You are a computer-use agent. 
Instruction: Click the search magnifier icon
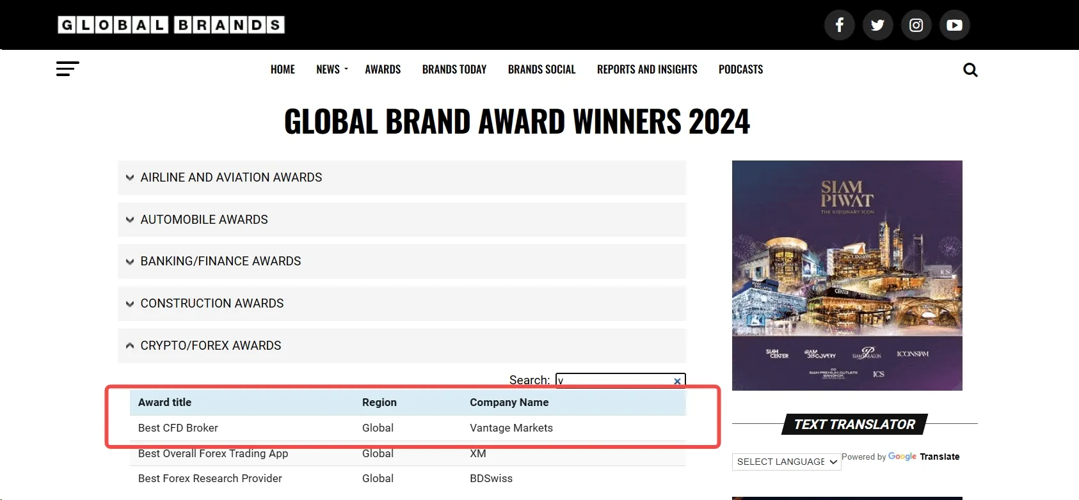click(970, 70)
